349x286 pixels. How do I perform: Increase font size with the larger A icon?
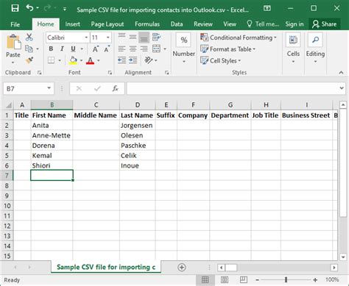pos(96,49)
